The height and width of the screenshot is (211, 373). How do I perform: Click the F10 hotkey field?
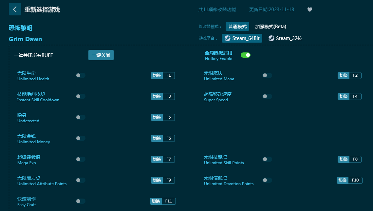[355, 180]
